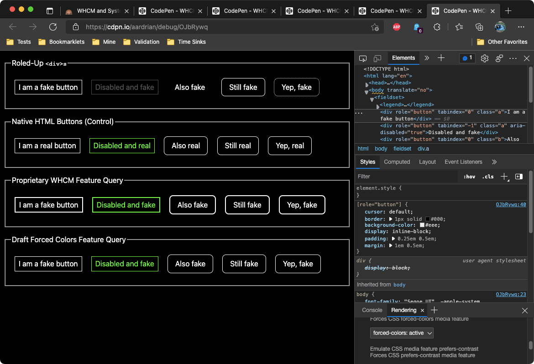This screenshot has width=534, height=364.
Task: Toggle the .cls element classes panel
Action: 488,177
